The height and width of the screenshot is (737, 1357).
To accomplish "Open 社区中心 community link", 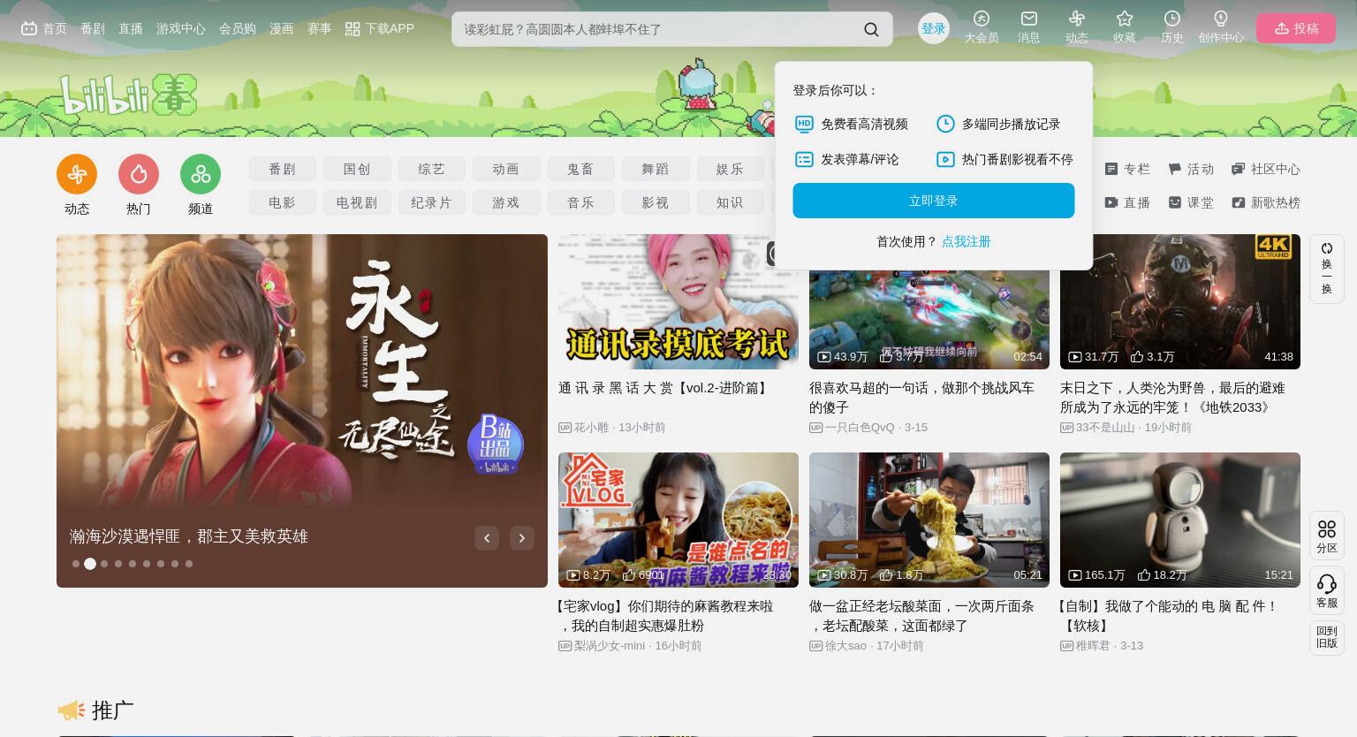I will click(1266, 169).
